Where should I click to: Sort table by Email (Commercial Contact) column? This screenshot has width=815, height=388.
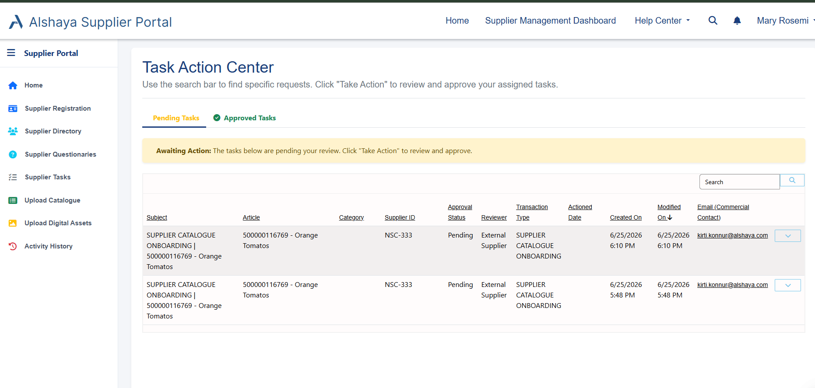pyautogui.click(x=723, y=212)
